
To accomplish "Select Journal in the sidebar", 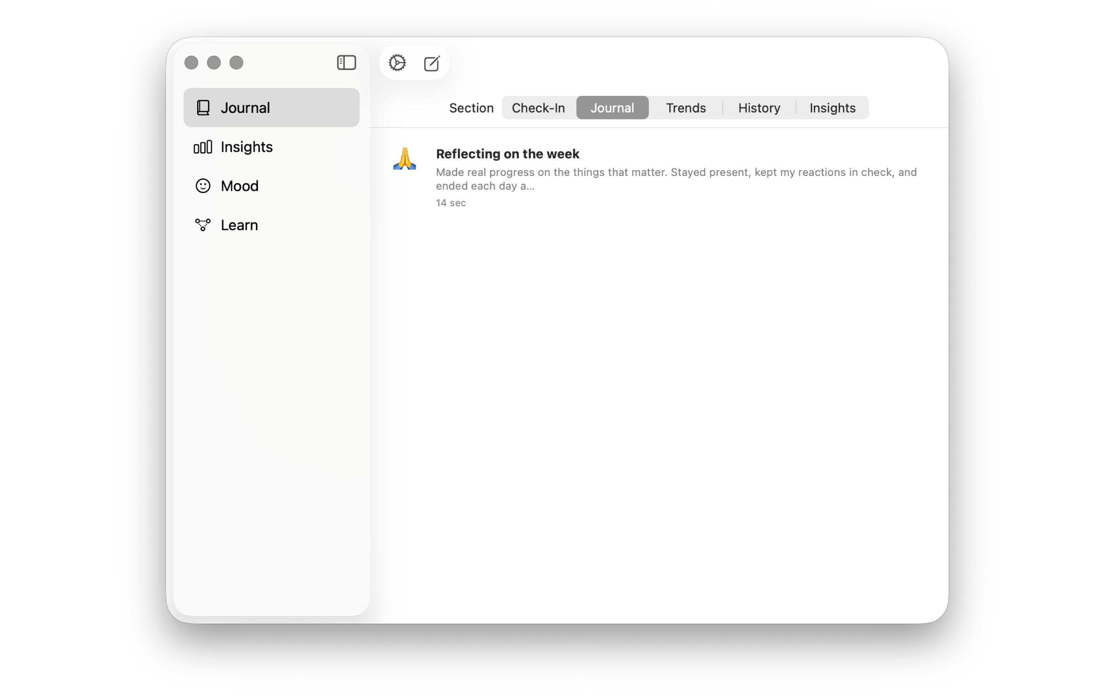I will [271, 108].
